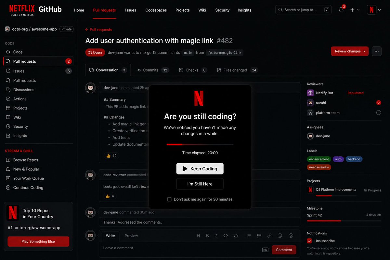
Task: Click the octo-org repository avatar
Action: (7, 29)
